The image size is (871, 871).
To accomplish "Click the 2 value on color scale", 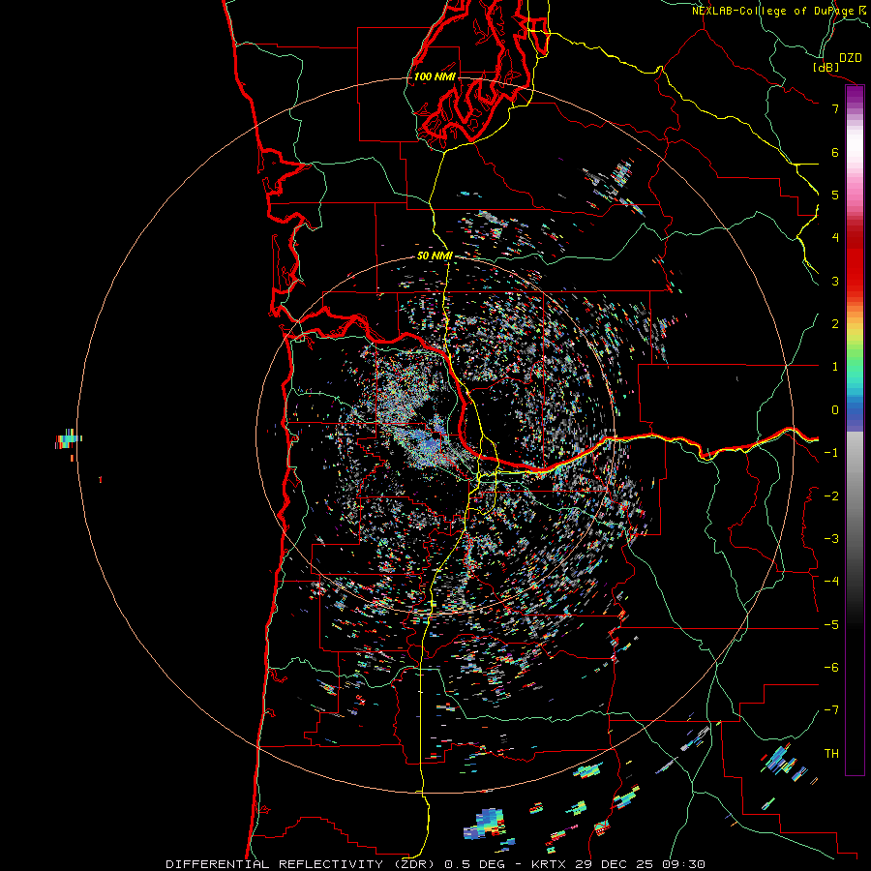I will [835, 324].
